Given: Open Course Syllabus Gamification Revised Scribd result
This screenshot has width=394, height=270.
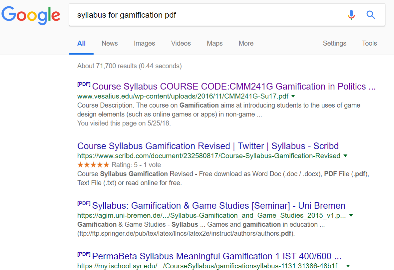Looking at the screenshot, I should 208,146.
